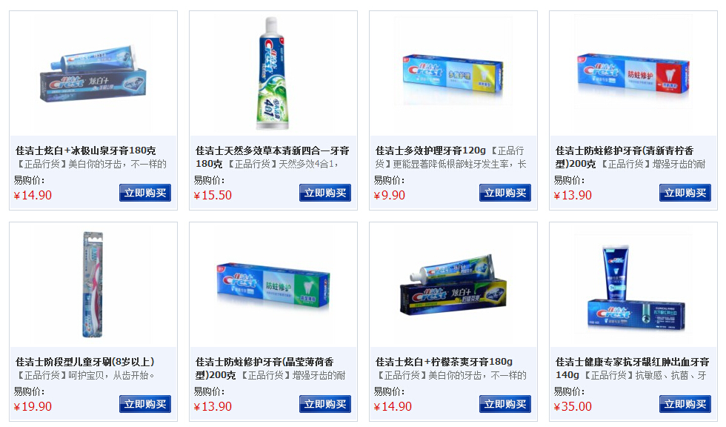Click 立即购买 for the ¥35.00 toothpaste
The width and height of the screenshot is (726, 427).
pyautogui.click(x=685, y=404)
